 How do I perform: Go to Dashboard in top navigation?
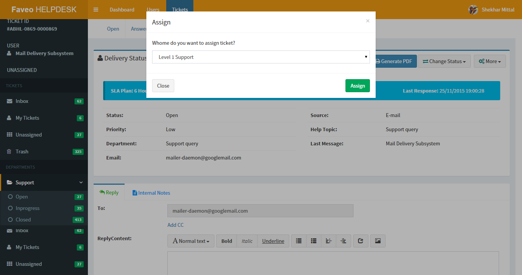tap(122, 10)
